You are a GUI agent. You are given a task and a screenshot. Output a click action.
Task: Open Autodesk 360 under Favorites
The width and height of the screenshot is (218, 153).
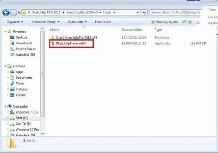click(25, 55)
